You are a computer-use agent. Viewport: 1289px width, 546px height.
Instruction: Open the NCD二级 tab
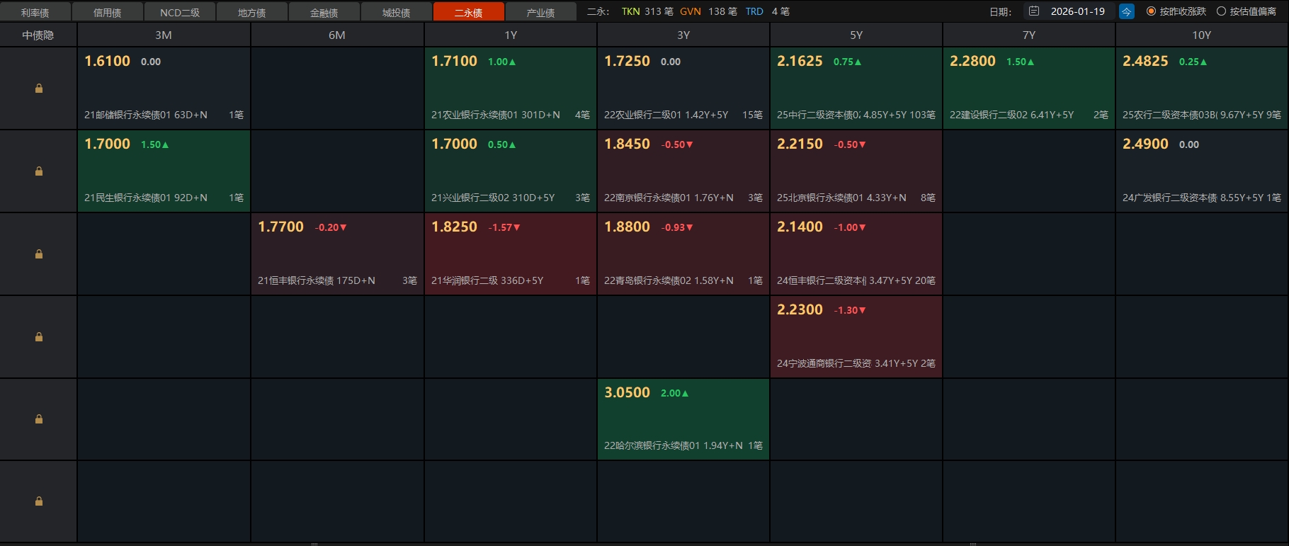[180, 13]
